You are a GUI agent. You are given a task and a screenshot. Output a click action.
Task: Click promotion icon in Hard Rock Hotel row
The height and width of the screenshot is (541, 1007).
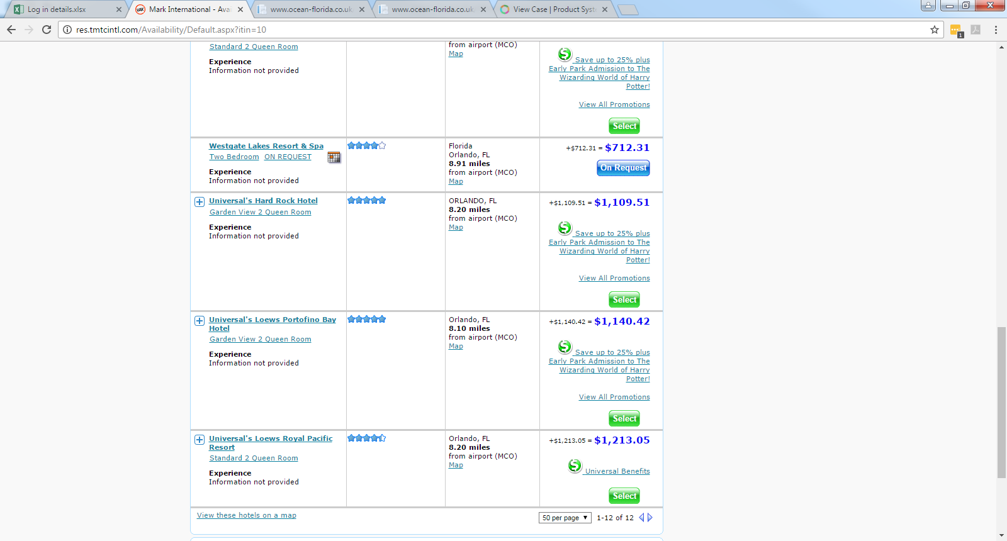click(565, 228)
